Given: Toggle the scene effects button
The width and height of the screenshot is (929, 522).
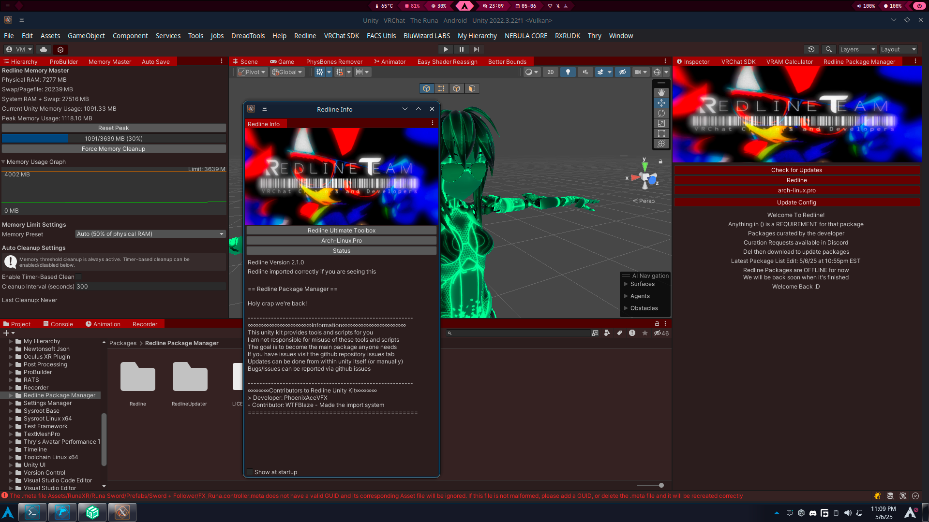Looking at the screenshot, I should click(x=600, y=72).
